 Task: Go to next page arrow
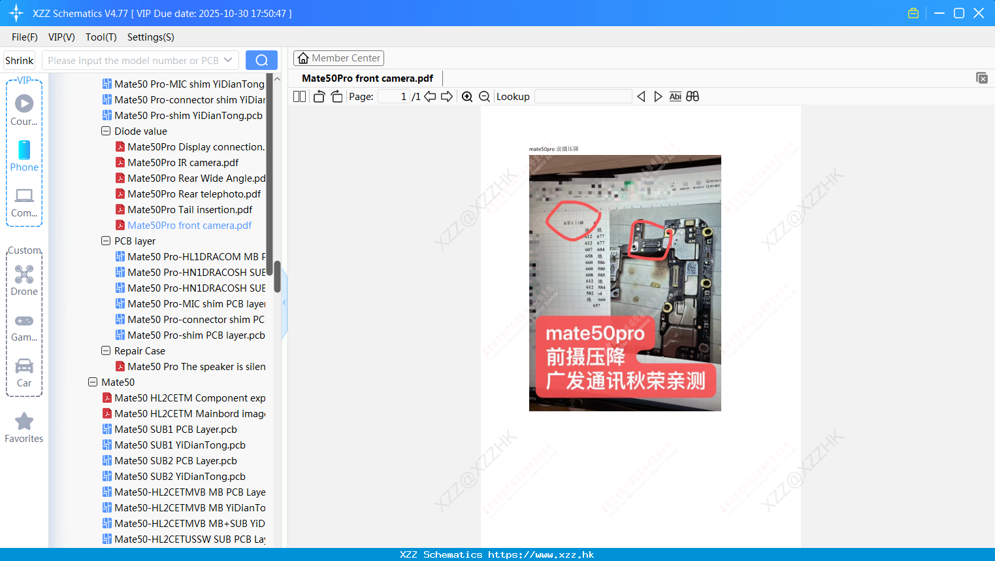447,96
